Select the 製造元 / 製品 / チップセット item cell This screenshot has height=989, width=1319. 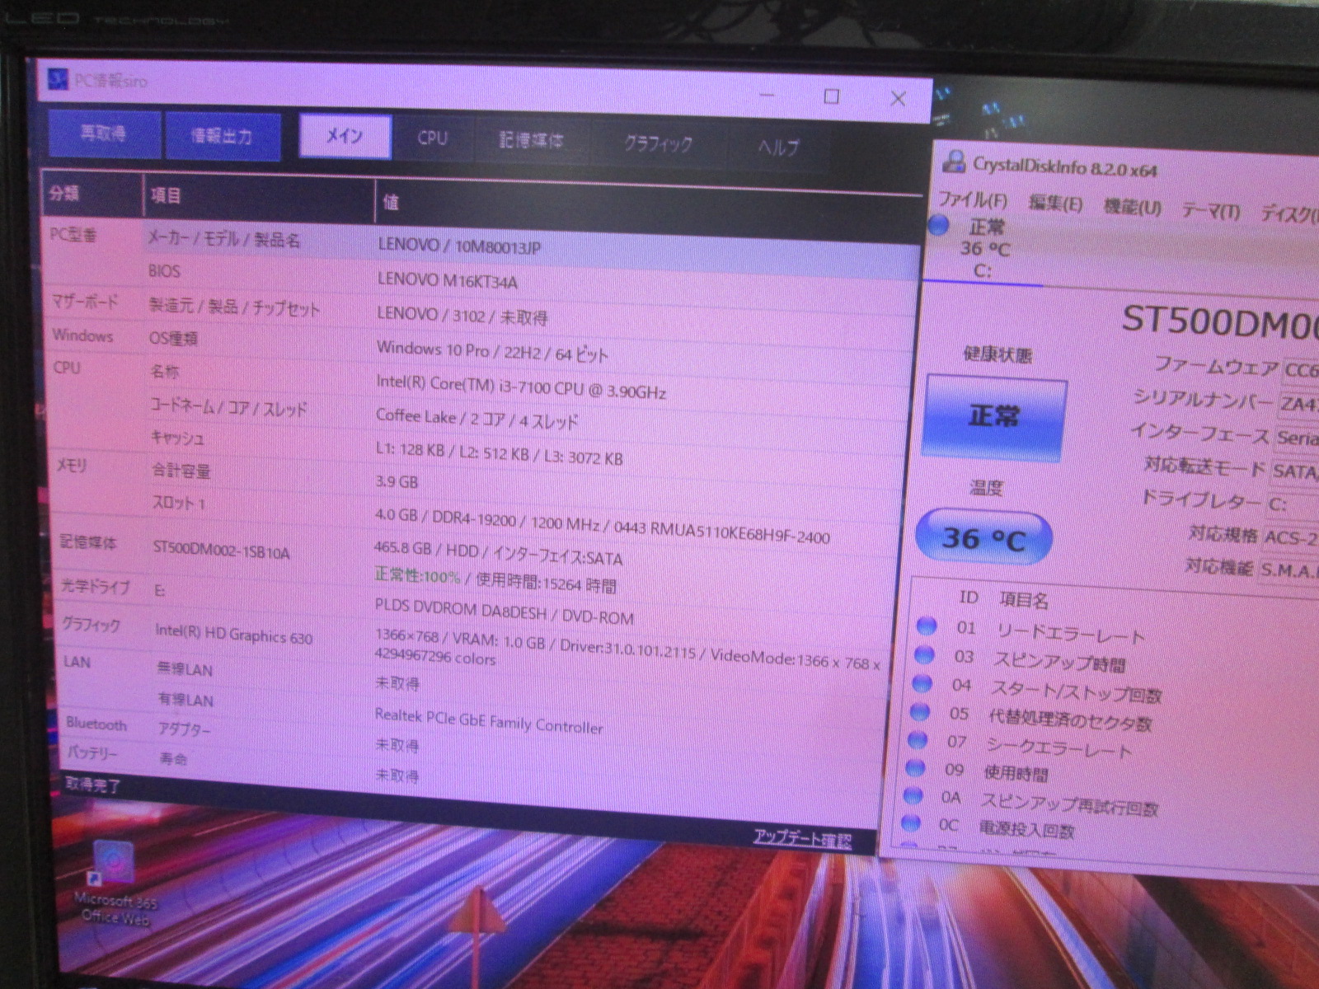click(234, 307)
